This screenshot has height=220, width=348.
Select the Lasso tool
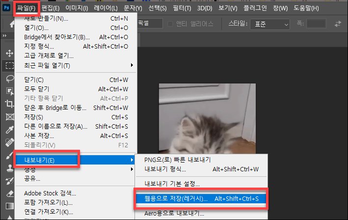(x=9, y=79)
